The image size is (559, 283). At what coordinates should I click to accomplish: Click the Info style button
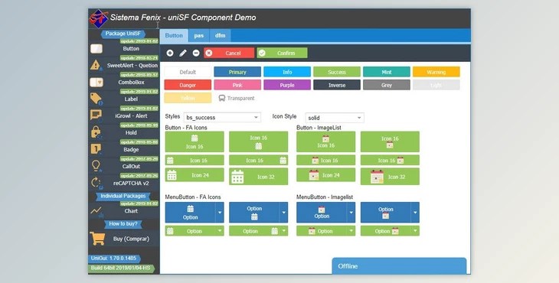click(287, 72)
